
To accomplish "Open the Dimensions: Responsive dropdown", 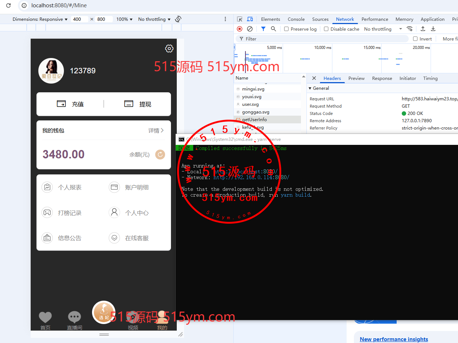I will [x=40, y=19].
